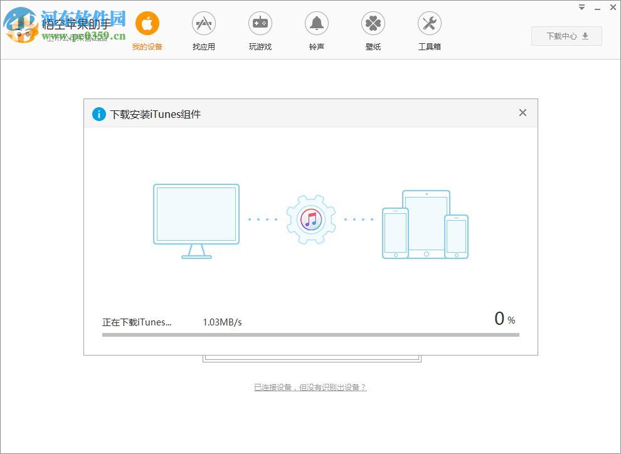621x454 pixels.
Task: Click the iPad and iPhones devices illustration
Action: pyautogui.click(x=425, y=224)
